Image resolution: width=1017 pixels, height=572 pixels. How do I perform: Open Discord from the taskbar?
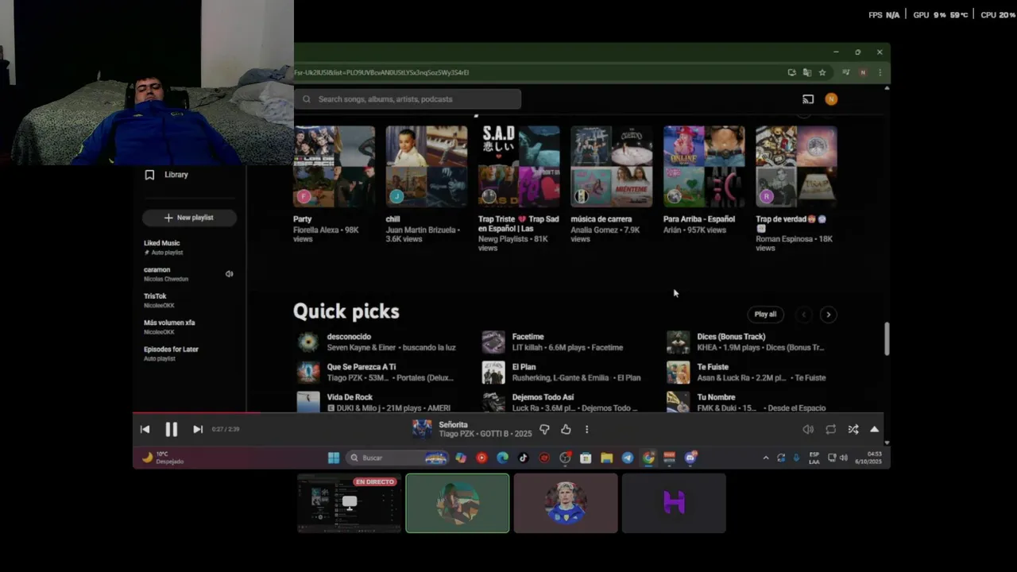690,458
